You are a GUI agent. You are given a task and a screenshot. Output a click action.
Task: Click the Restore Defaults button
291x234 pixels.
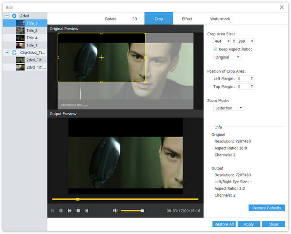(266, 208)
